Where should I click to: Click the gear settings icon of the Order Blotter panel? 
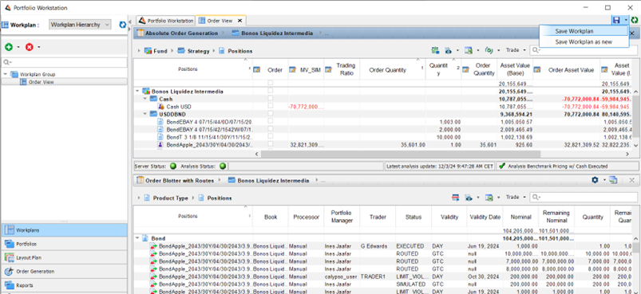coord(595,180)
